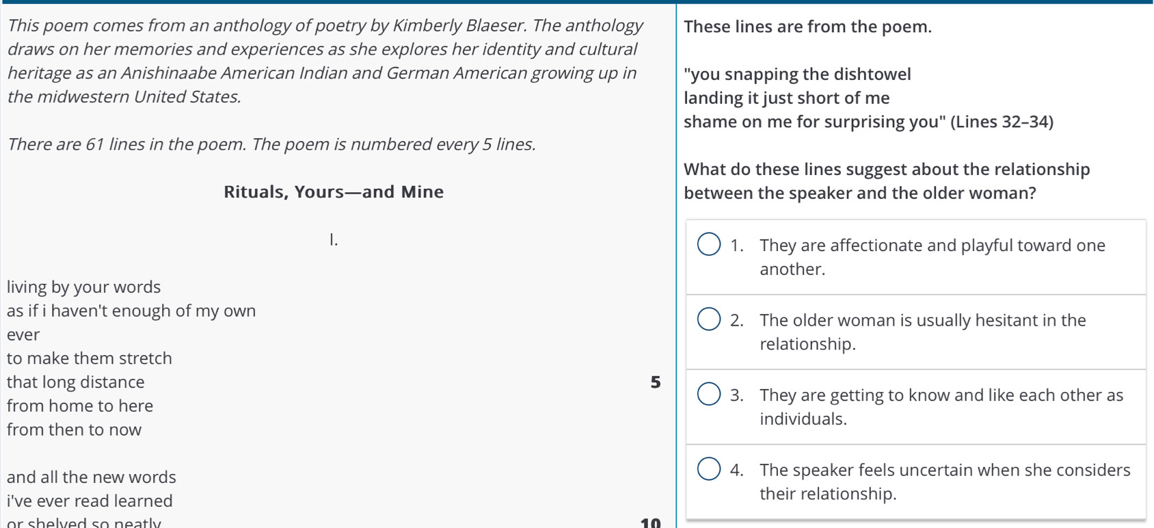This screenshot has width=1154, height=528.
Task: Click the question 'What do these lines suggest'
Action: click(887, 181)
